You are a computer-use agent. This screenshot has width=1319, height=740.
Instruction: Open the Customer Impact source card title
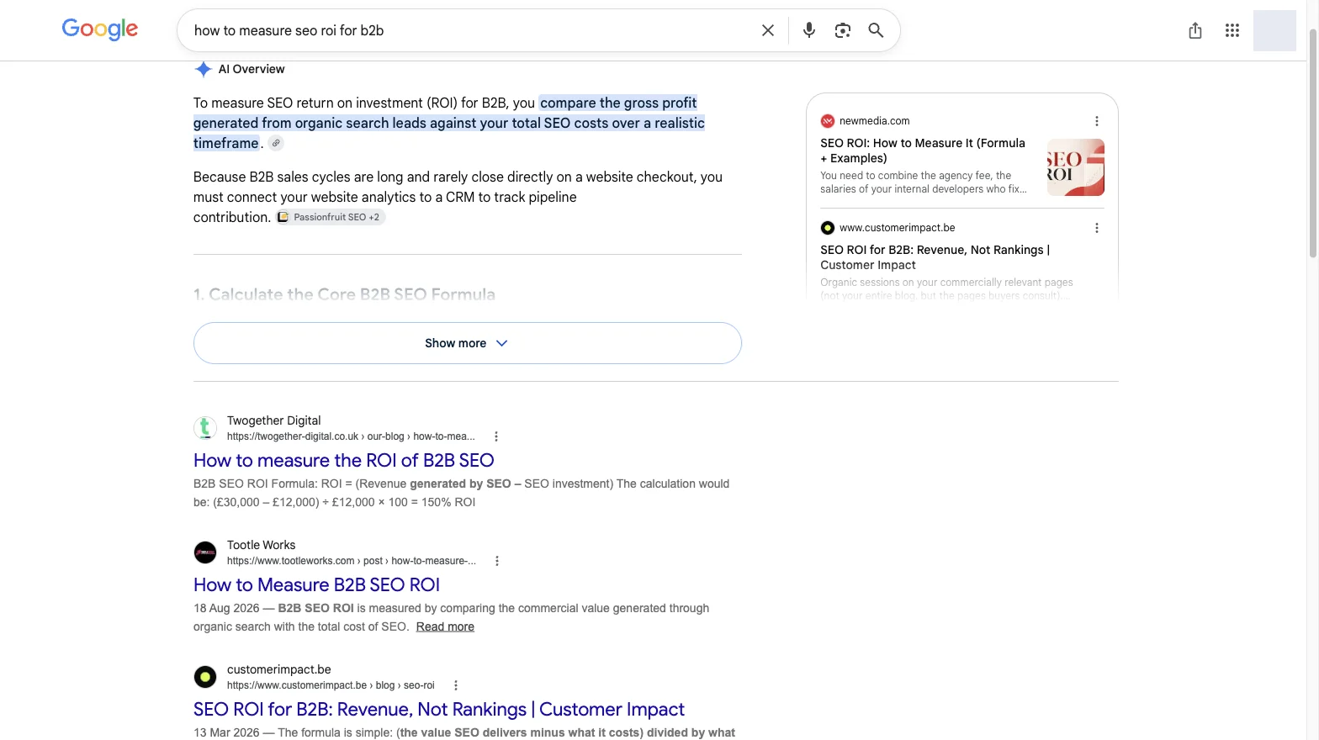tap(935, 257)
